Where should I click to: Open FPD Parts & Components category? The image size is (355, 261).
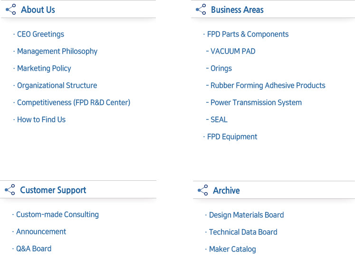click(248, 34)
